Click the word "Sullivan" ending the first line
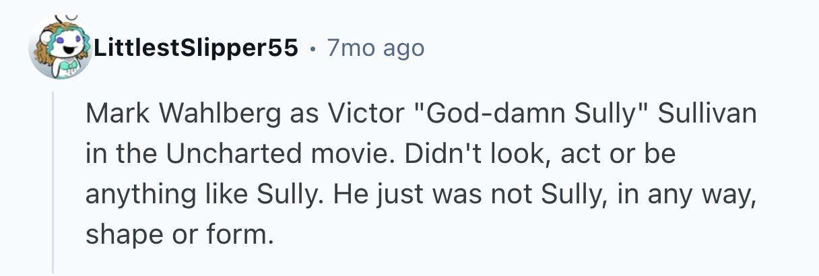The height and width of the screenshot is (276, 819). tap(707, 115)
